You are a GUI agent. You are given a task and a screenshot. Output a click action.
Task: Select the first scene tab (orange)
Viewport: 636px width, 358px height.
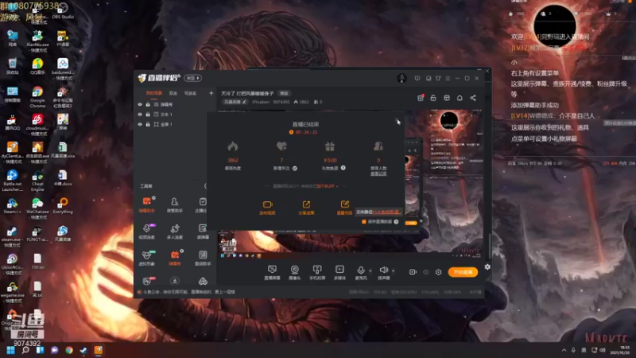154,93
